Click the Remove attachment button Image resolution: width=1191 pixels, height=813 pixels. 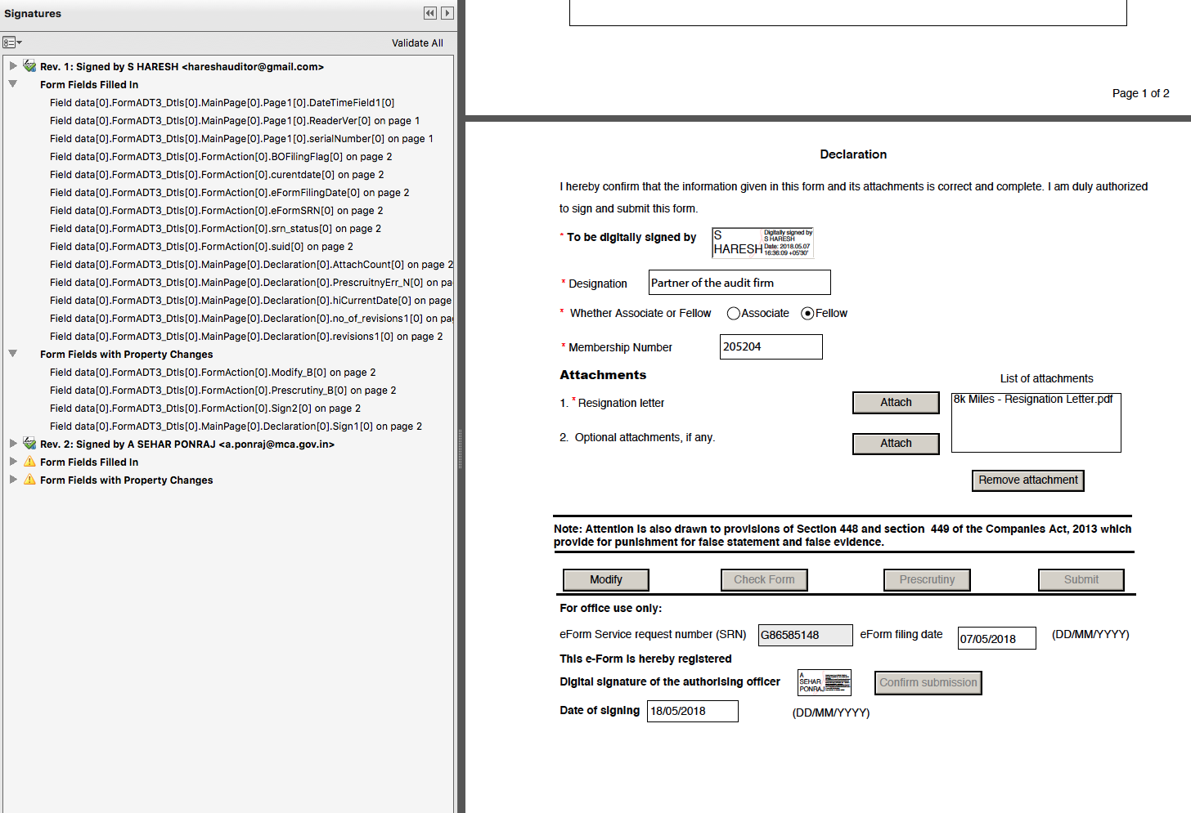tap(1028, 480)
